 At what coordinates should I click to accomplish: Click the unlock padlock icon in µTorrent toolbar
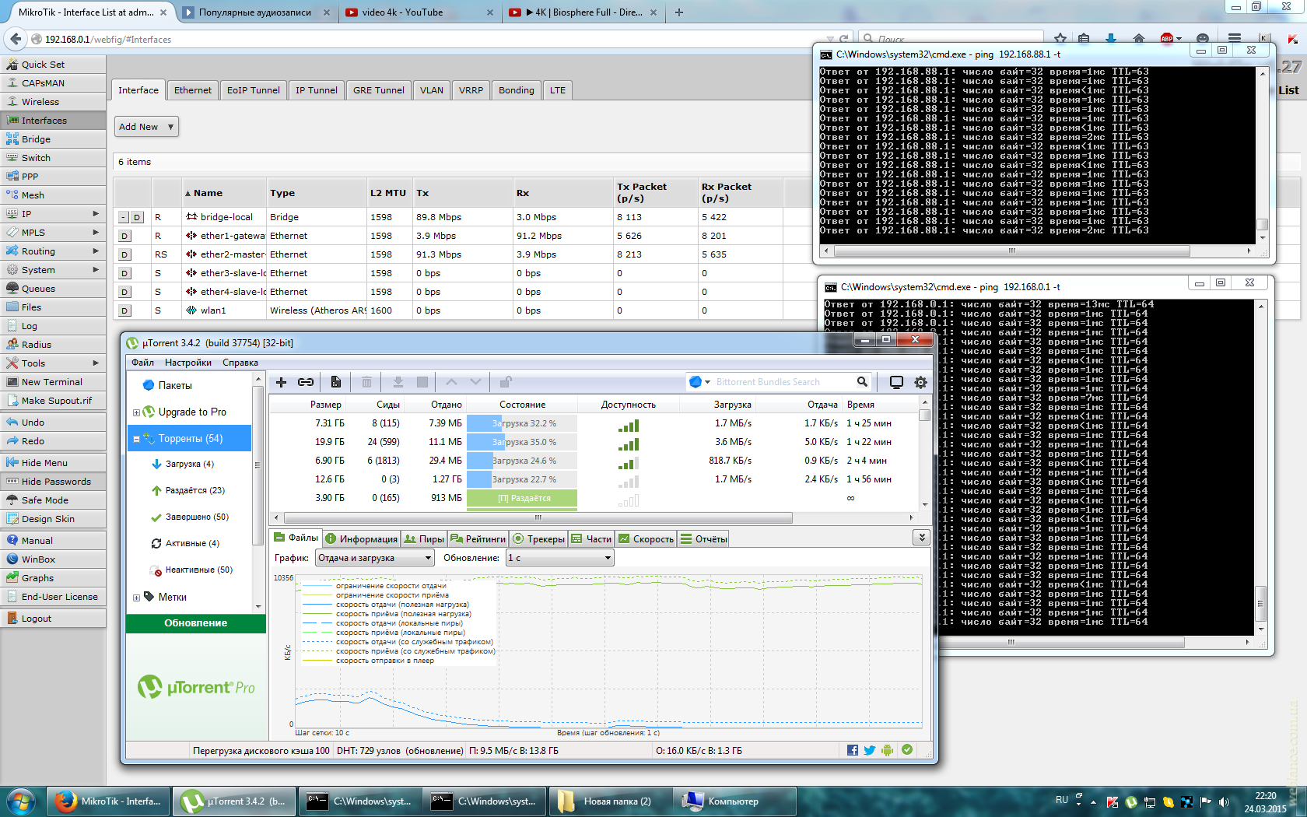506,382
